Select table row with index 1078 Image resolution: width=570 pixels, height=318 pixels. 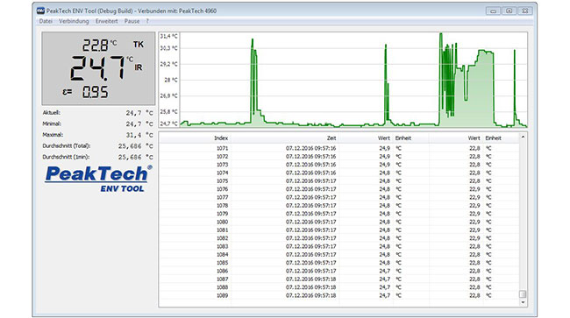[x=339, y=206]
